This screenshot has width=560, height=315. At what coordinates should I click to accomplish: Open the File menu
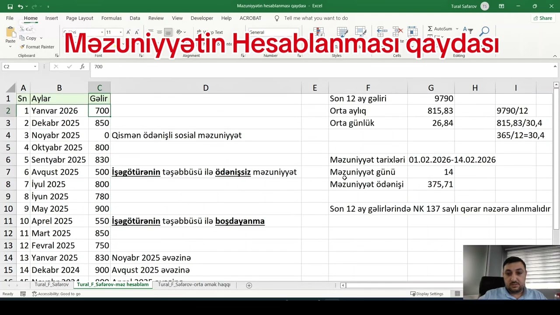[10, 18]
